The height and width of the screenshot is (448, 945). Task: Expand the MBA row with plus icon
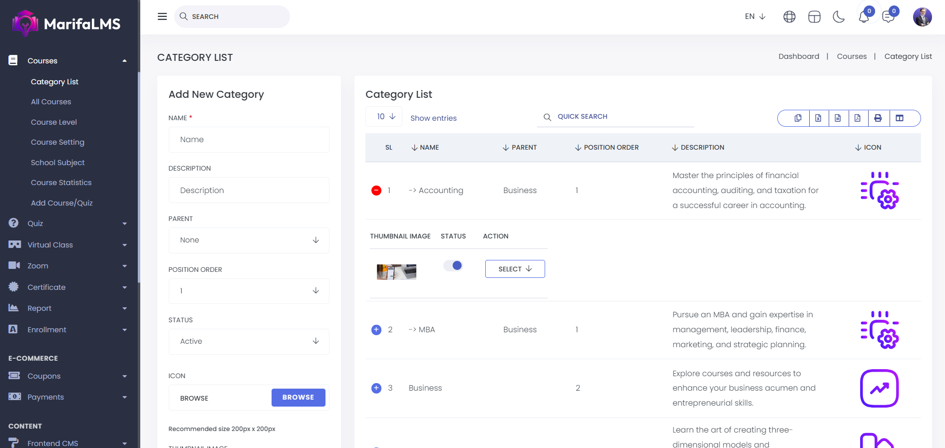pos(376,330)
